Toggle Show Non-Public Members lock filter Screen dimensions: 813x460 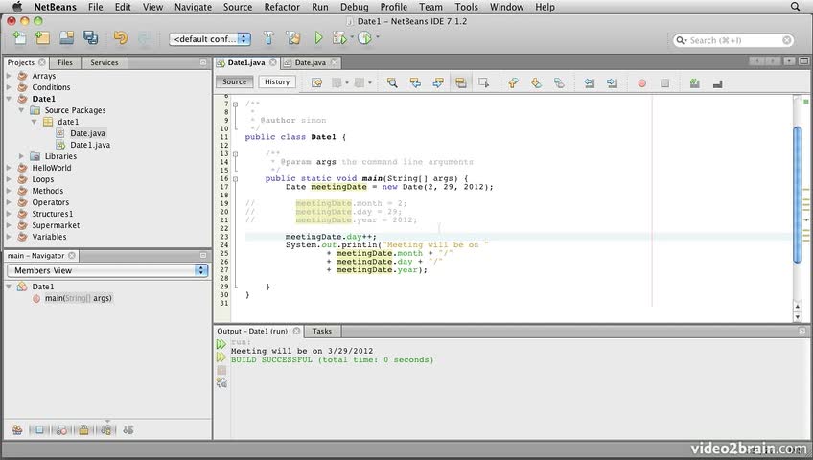[83, 430]
